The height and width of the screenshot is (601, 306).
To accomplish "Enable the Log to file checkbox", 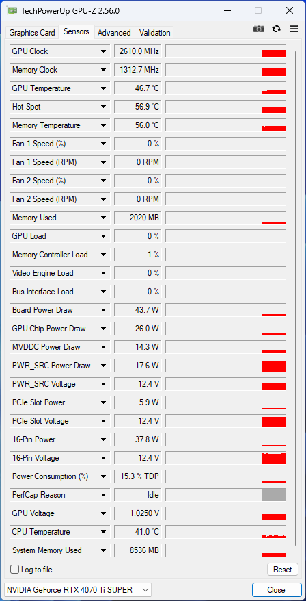I will pyautogui.click(x=14, y=570).
